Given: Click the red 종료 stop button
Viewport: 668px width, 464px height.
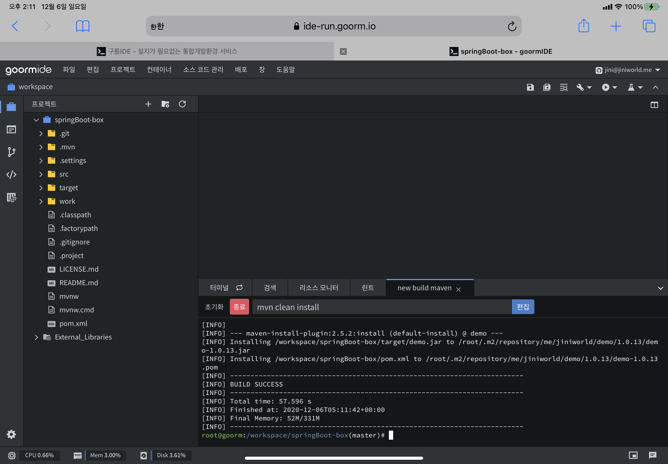Looking at the screenshot, I should 239,307.
